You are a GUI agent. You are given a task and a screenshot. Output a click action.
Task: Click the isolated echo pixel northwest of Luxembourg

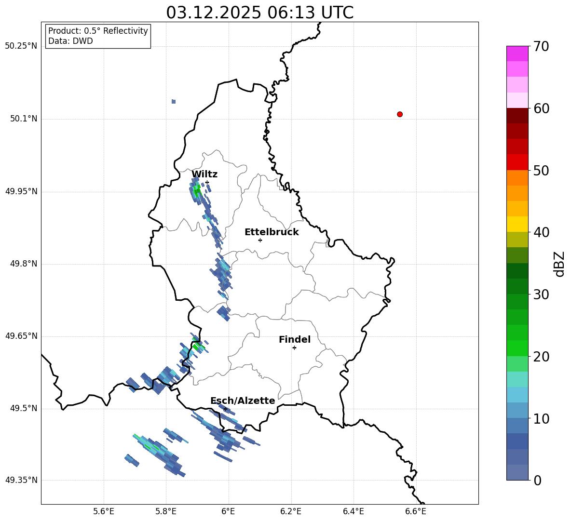pos(174,102)
